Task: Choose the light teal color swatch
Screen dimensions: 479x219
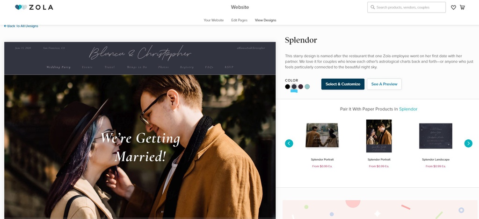Action: click(x=307, y=87)
